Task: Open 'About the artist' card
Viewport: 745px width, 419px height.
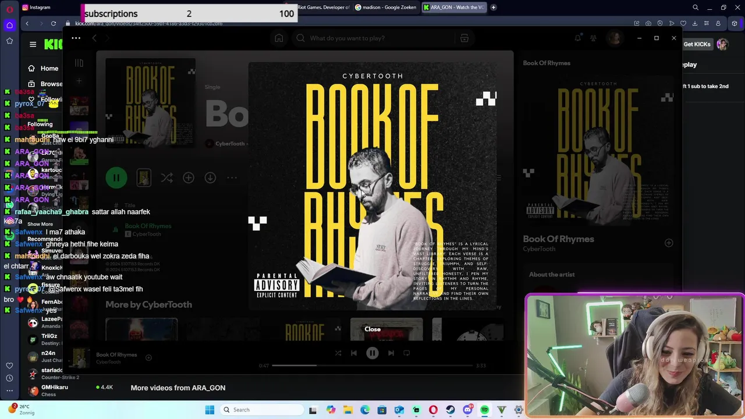Action: [552, 275]
